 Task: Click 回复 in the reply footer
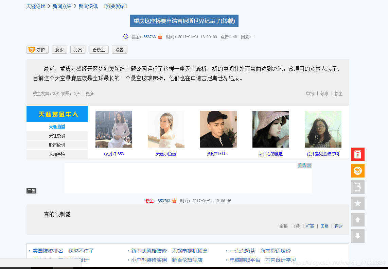[324, 226]
